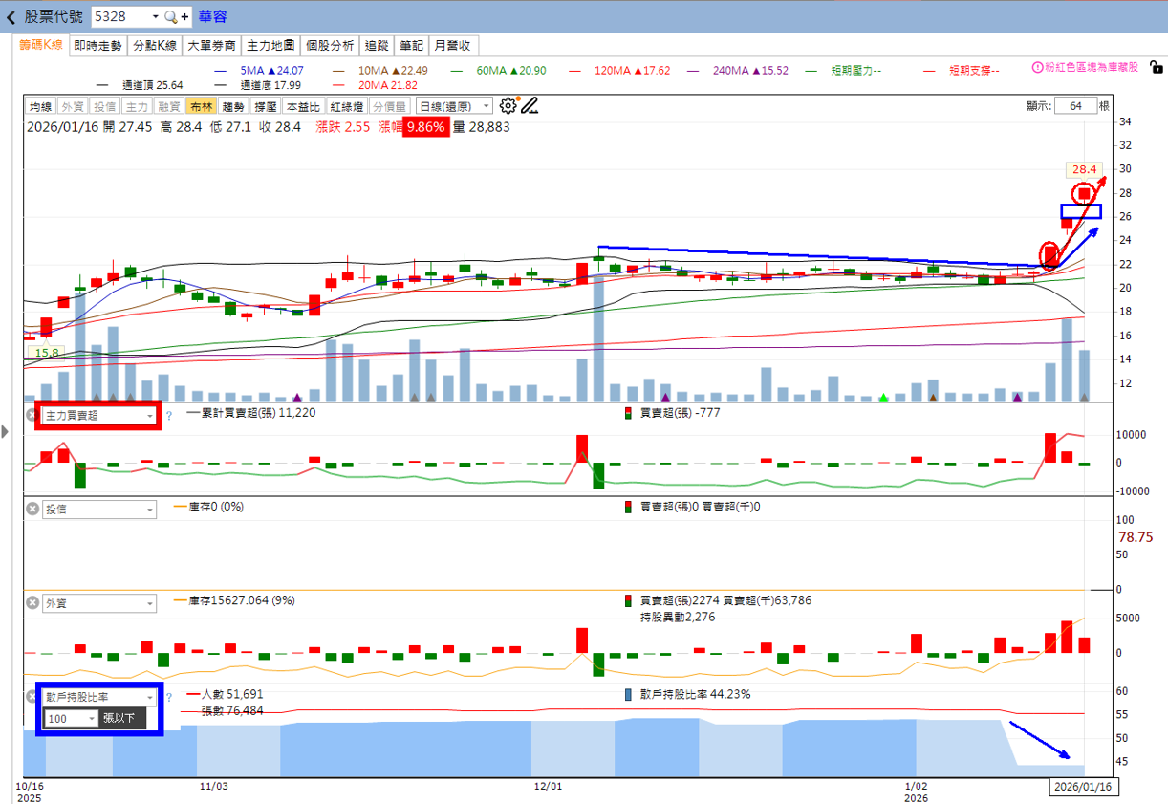Screen dimensions: 1168x804
Task: Open the 主力地圖 tab
Action: (x=271, y=45)
